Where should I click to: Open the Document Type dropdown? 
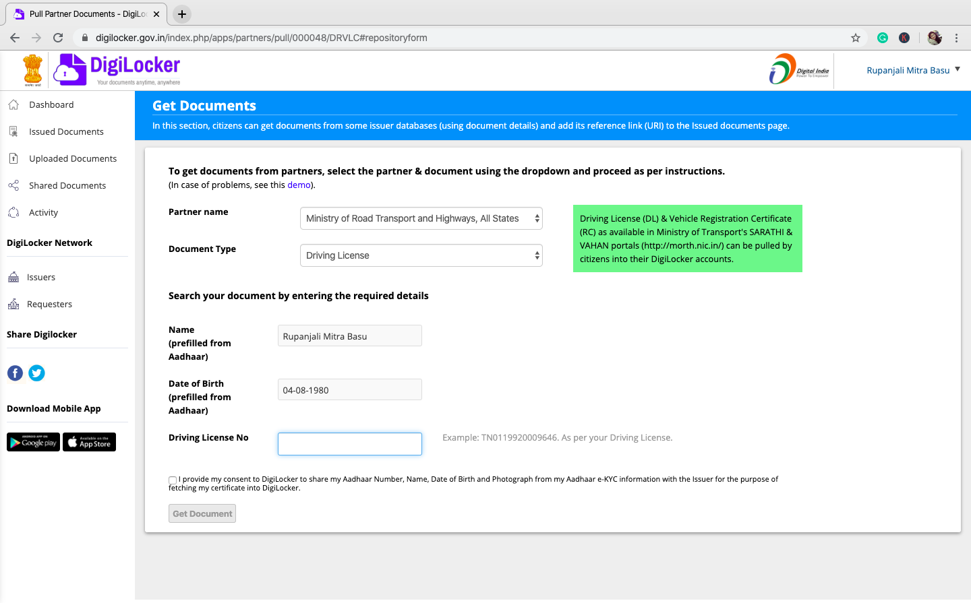[x=421, y=255]
